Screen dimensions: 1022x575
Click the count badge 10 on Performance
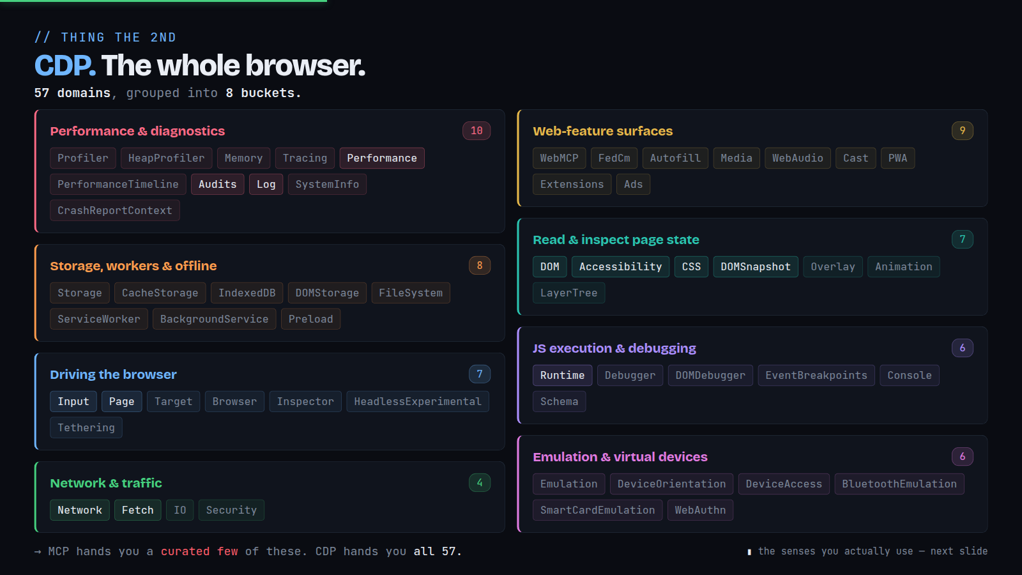click(477, 130)
